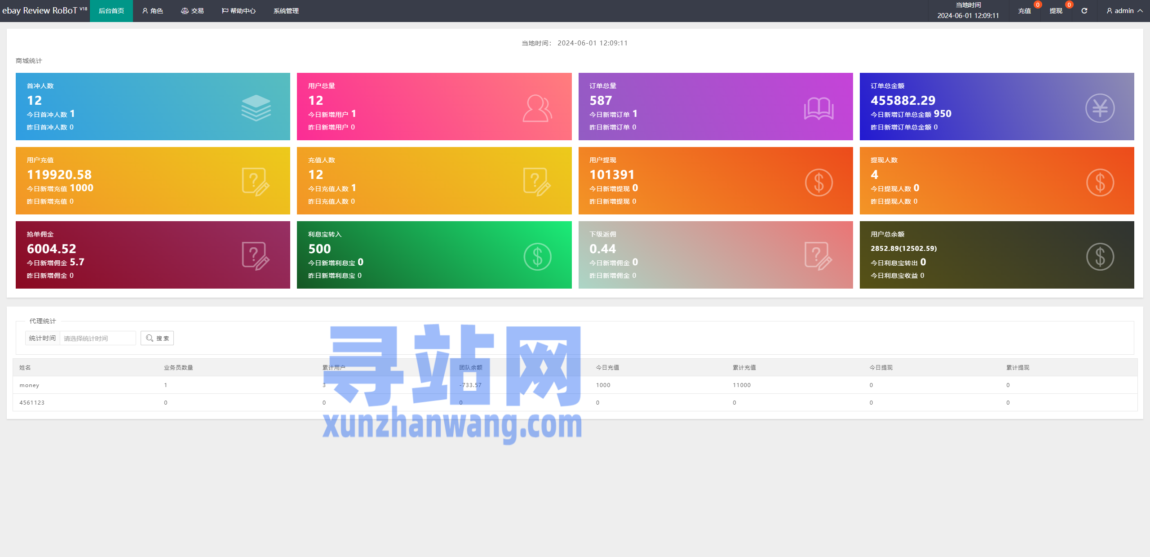
Task: Click the 今日新增佣金 5.7 text
Action: pos(55,262)
